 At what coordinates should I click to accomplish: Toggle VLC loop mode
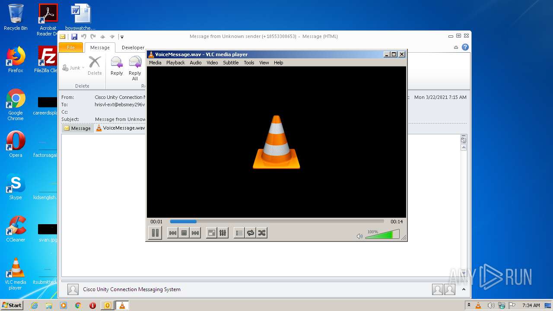point(250,233)
